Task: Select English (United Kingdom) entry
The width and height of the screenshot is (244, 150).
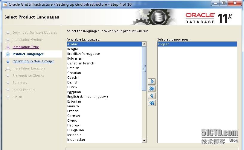Action: coord(104,97)
